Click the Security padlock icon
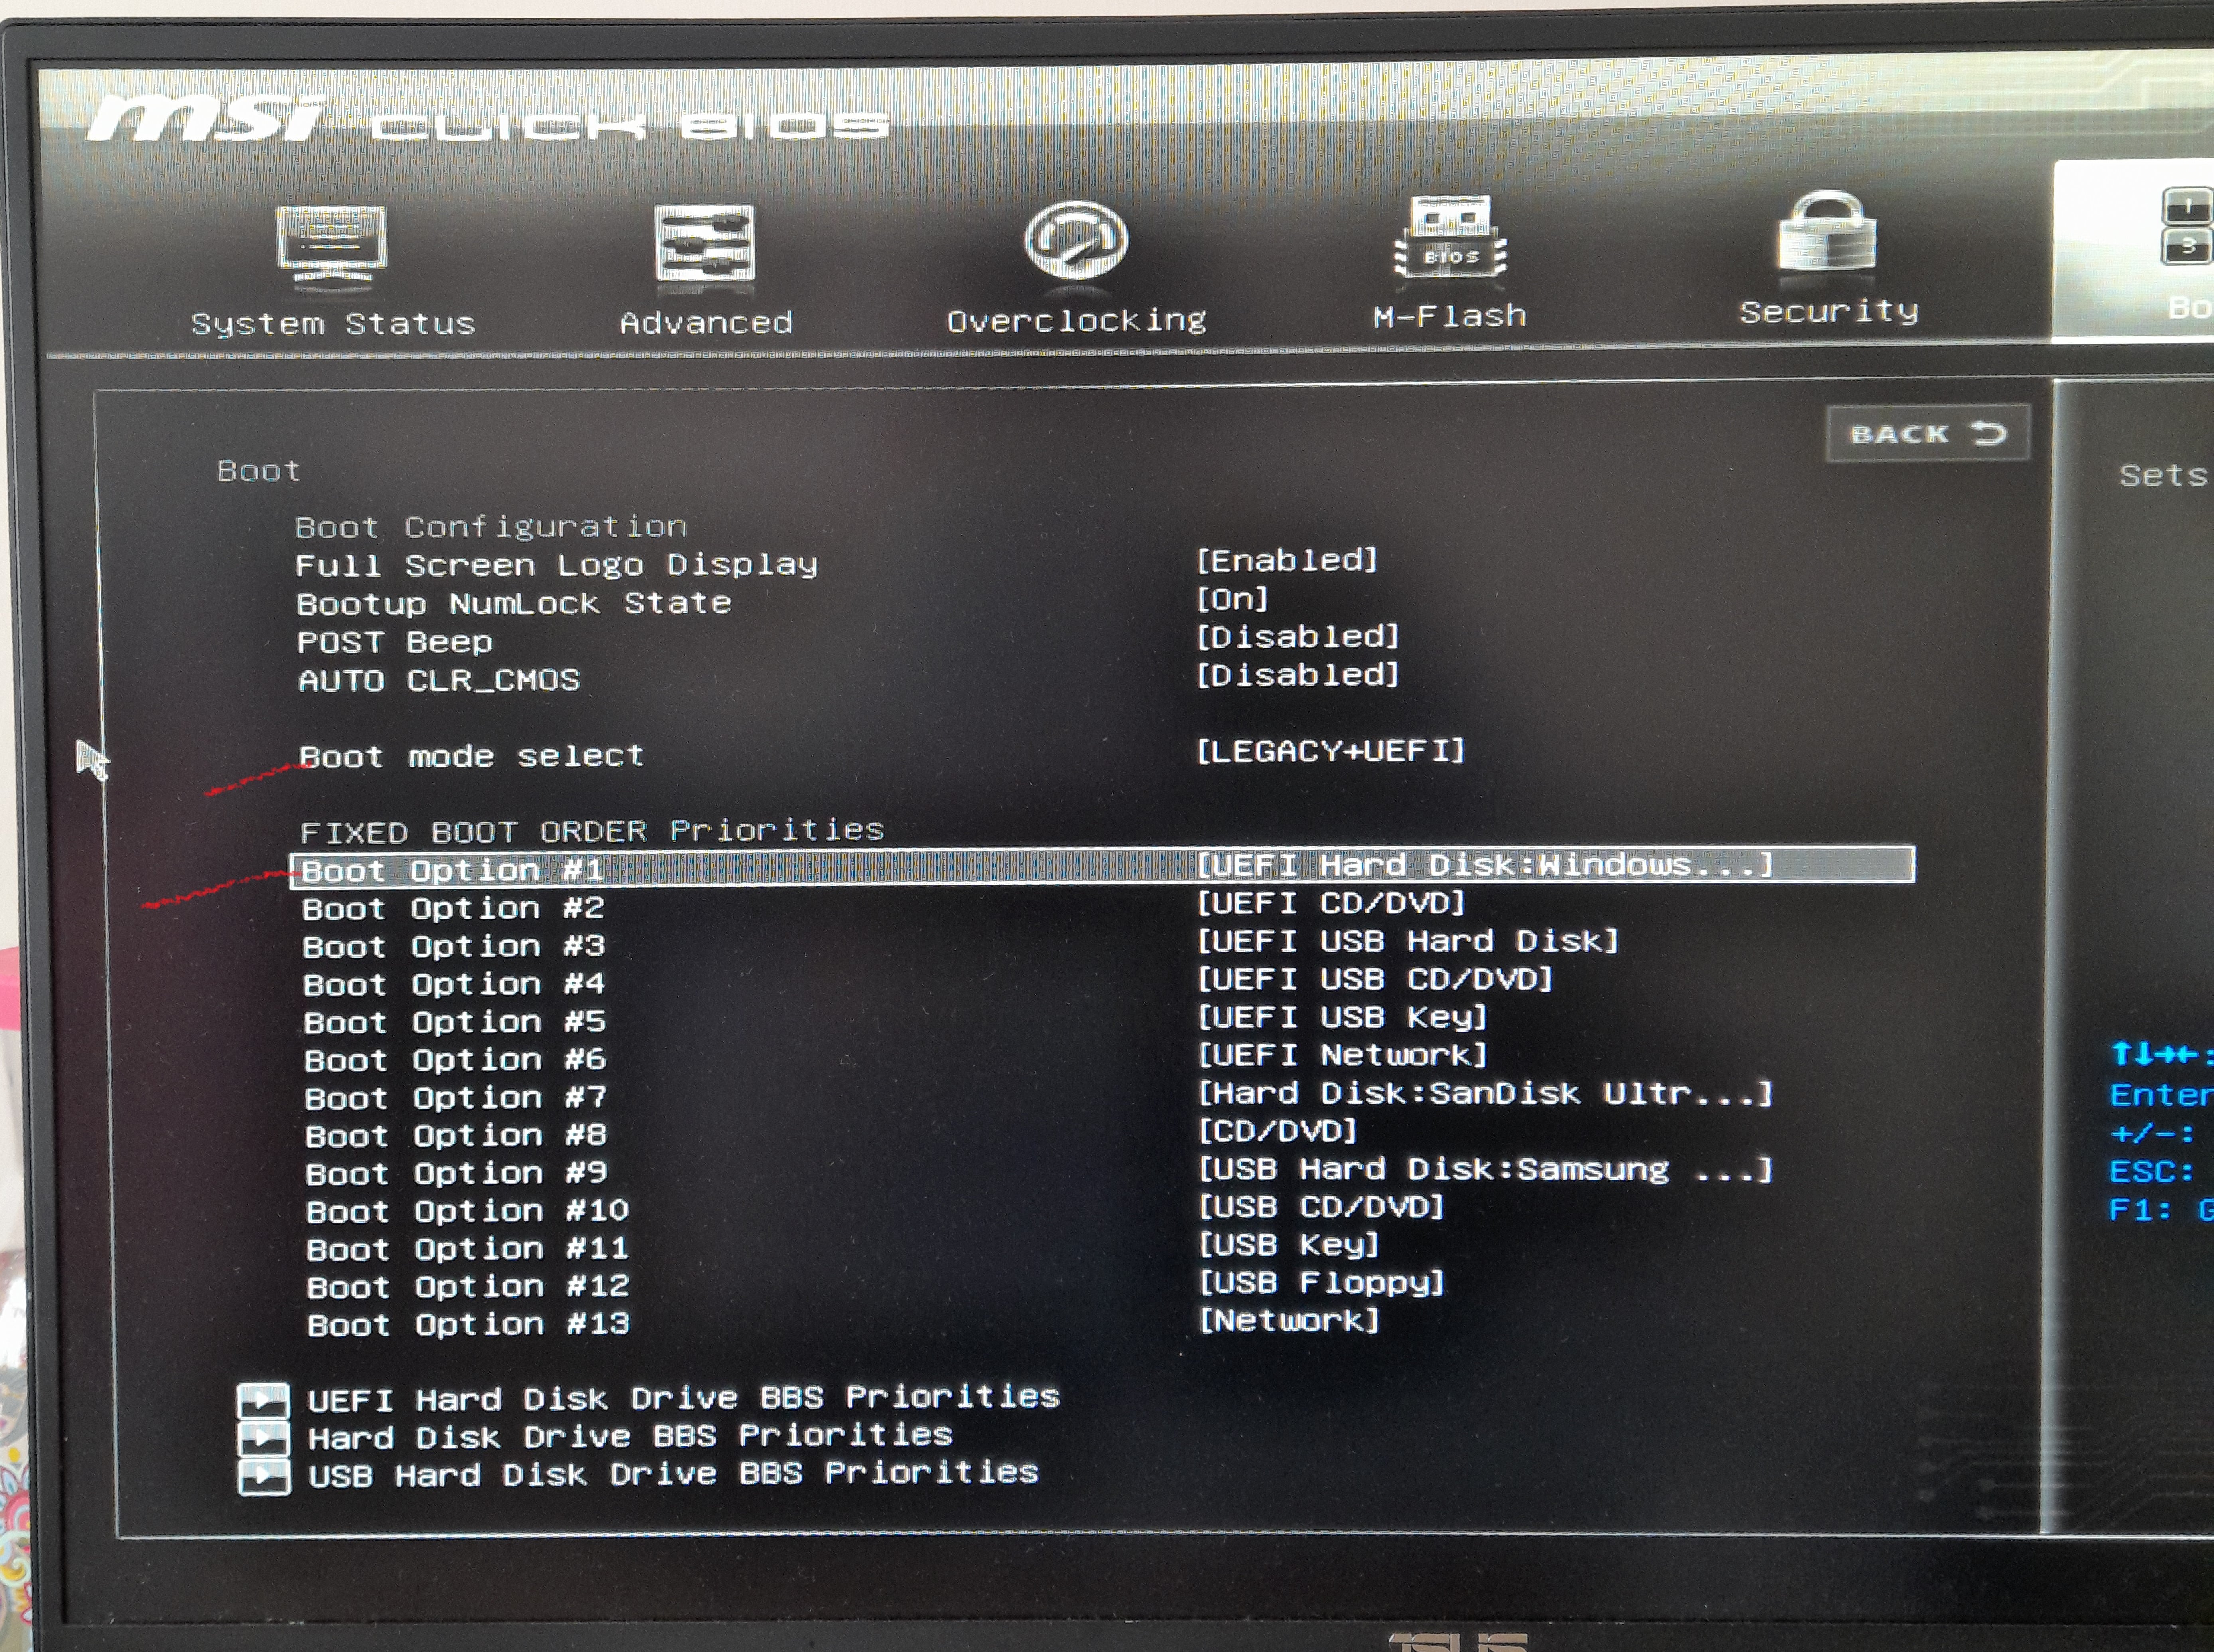The image size is (2214, 1652). click(x=1826, y=232)
